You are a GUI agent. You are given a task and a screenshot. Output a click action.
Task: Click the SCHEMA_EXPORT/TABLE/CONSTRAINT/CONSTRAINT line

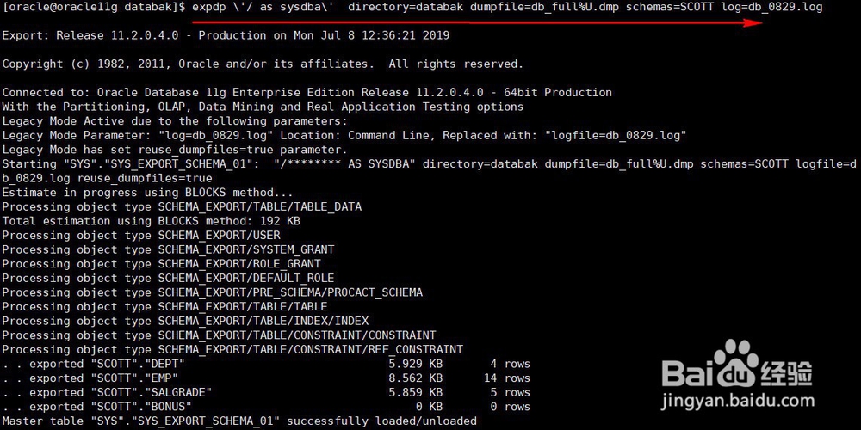pyautogui.click(x=219, y=335)
